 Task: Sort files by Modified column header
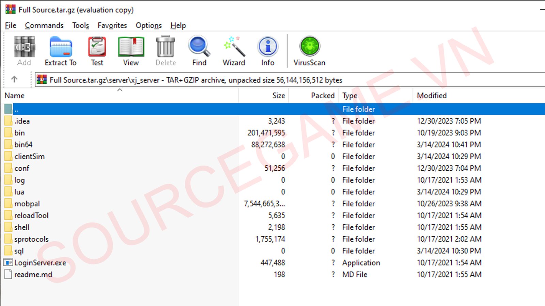pos(432,96)
